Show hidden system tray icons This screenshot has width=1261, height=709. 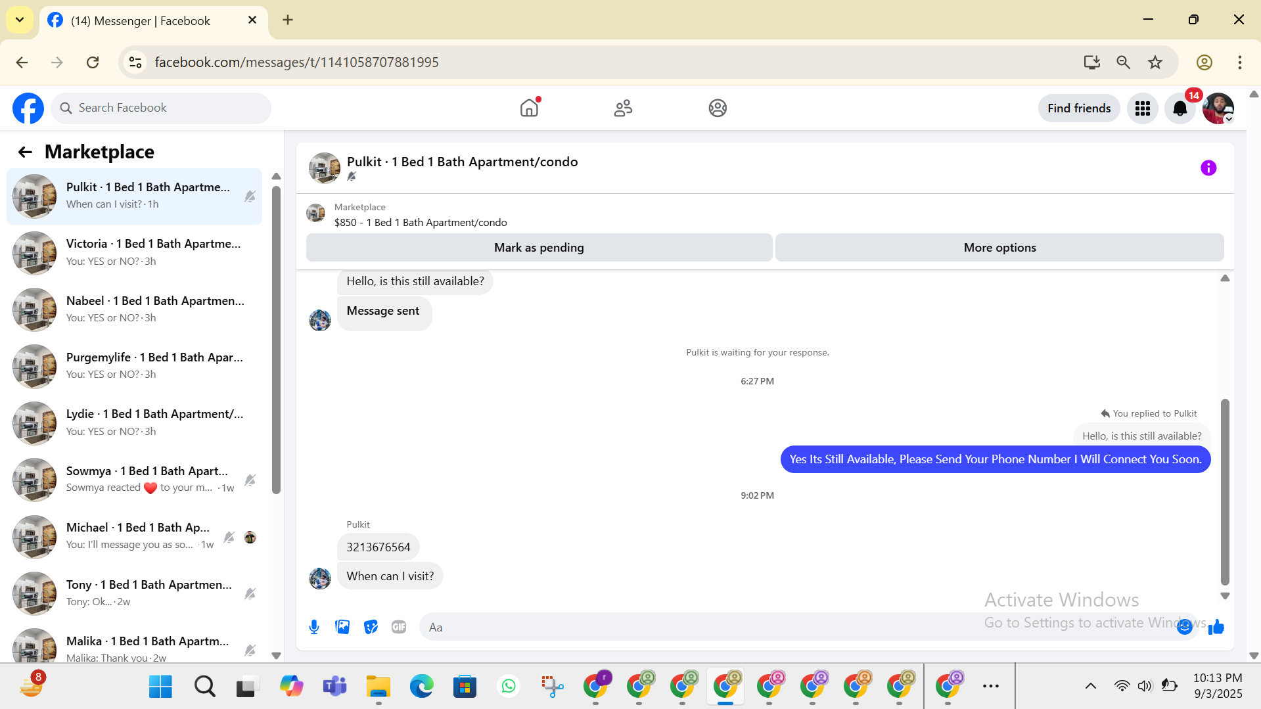(1091, 686)
